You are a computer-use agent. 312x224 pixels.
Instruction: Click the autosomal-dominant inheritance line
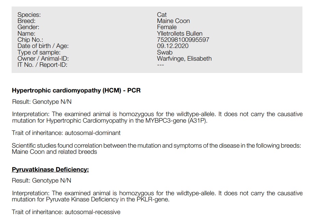66,133
